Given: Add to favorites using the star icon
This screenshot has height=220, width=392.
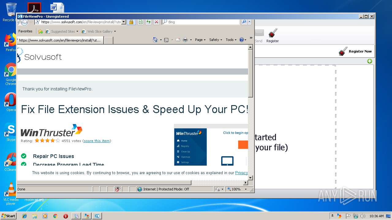Looking at the screenshot, I should pyautogui.click(x=40, y=31).
